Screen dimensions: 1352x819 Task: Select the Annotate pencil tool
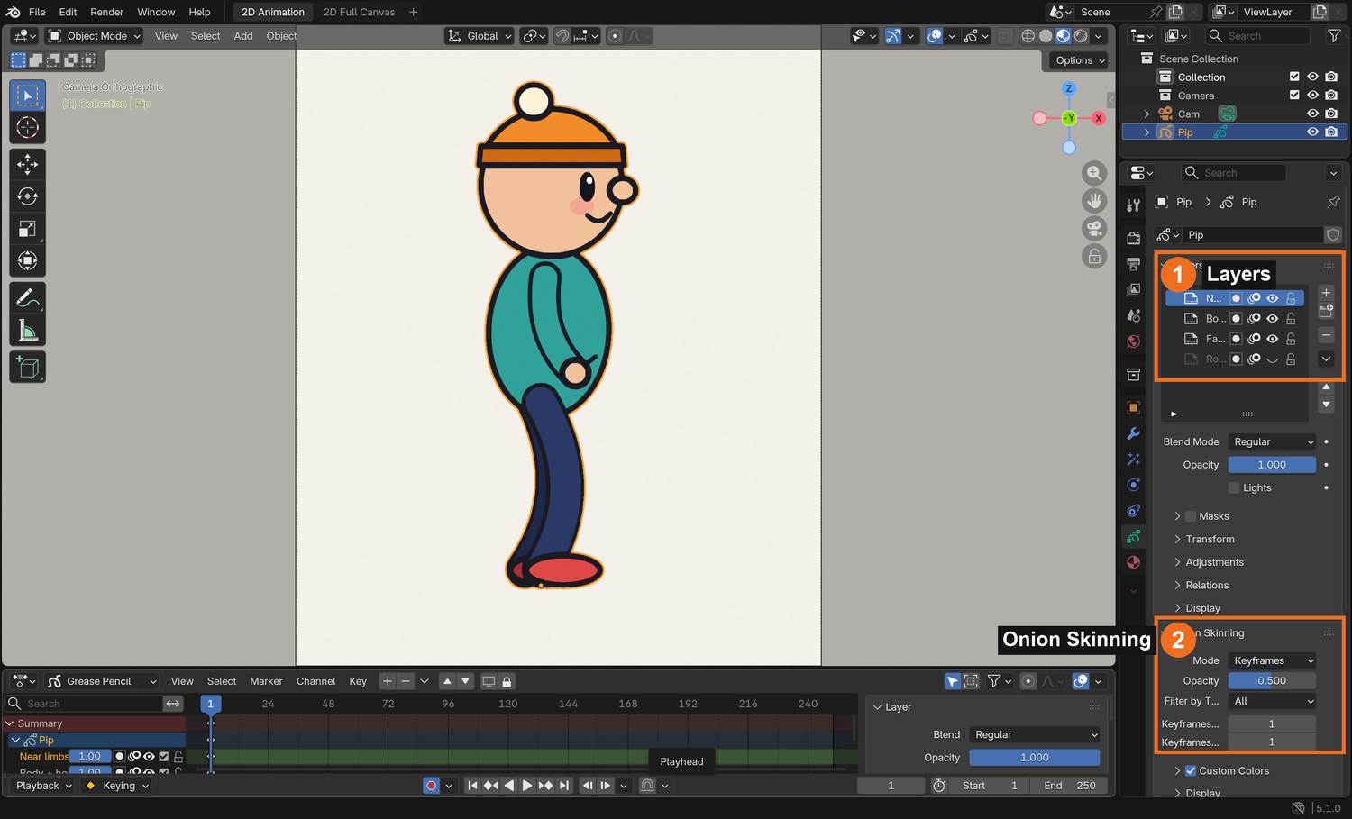point(28,297)
